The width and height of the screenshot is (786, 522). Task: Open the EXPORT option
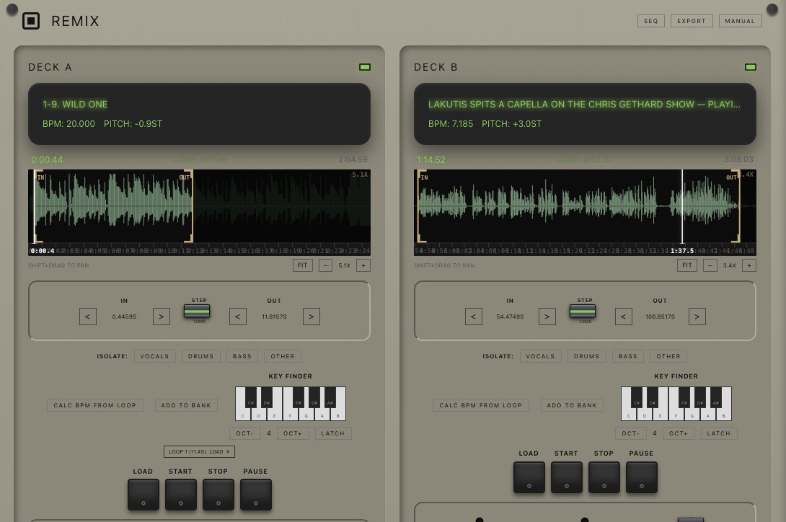coord(692,21)
